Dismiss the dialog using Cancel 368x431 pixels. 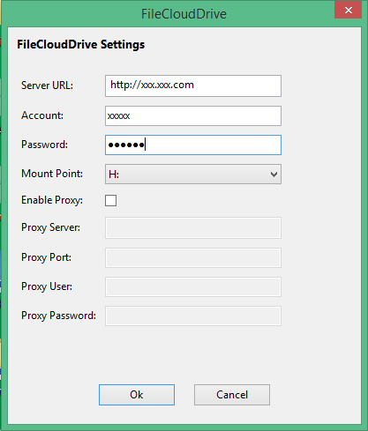[x=232, y=395]
